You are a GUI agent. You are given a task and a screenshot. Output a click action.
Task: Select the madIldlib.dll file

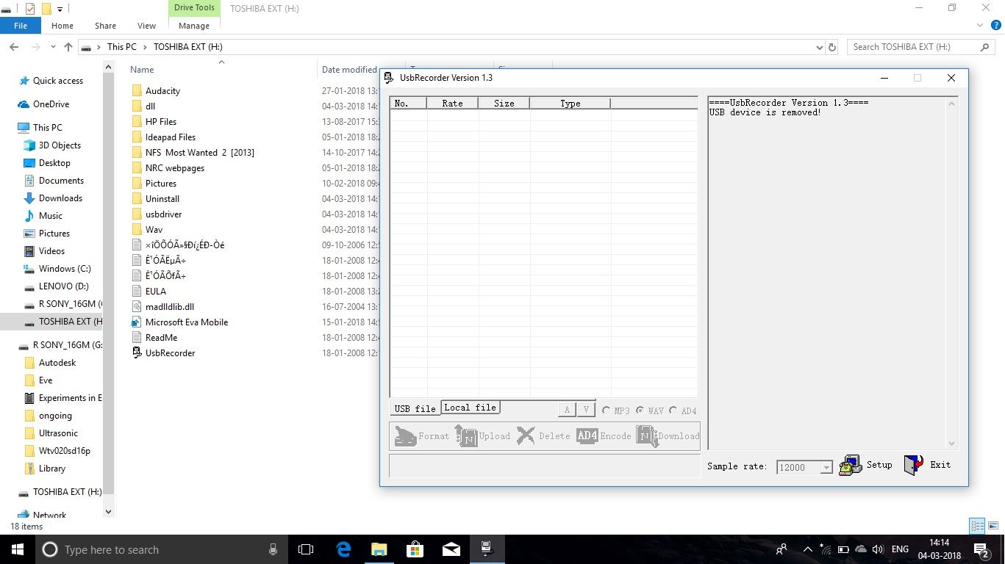click(x=169, y=307)
